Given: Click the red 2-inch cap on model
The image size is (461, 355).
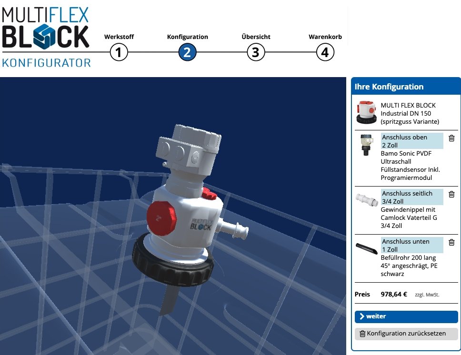Looking at the screenshot, I should [160, 217].
